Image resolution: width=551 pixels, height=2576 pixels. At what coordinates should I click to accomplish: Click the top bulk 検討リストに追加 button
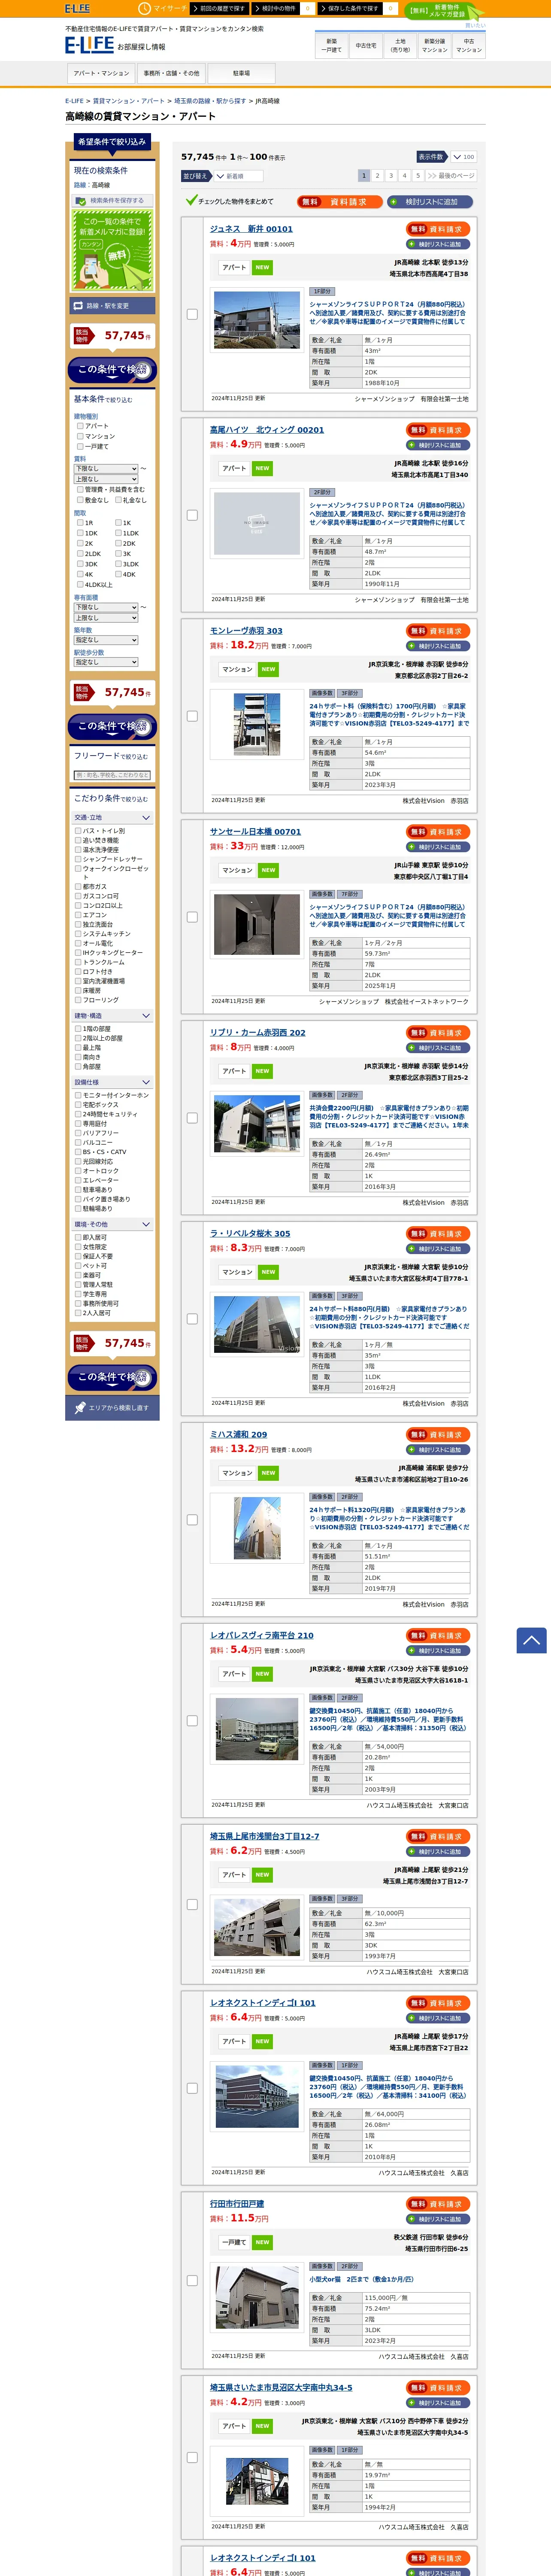click(431, 202)
